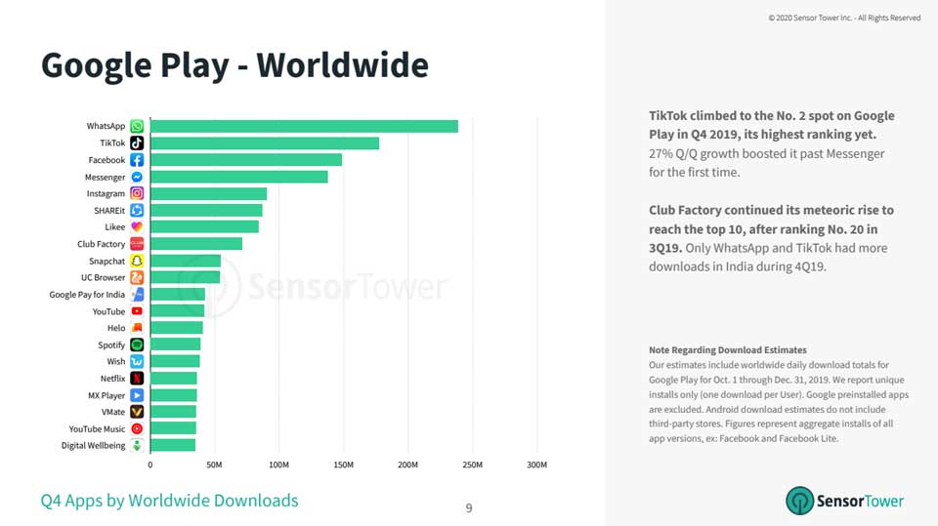The width and height of the screenshot is (938, 526).
Task: Click the SHAREit app icon
Action: click(137, 211)
